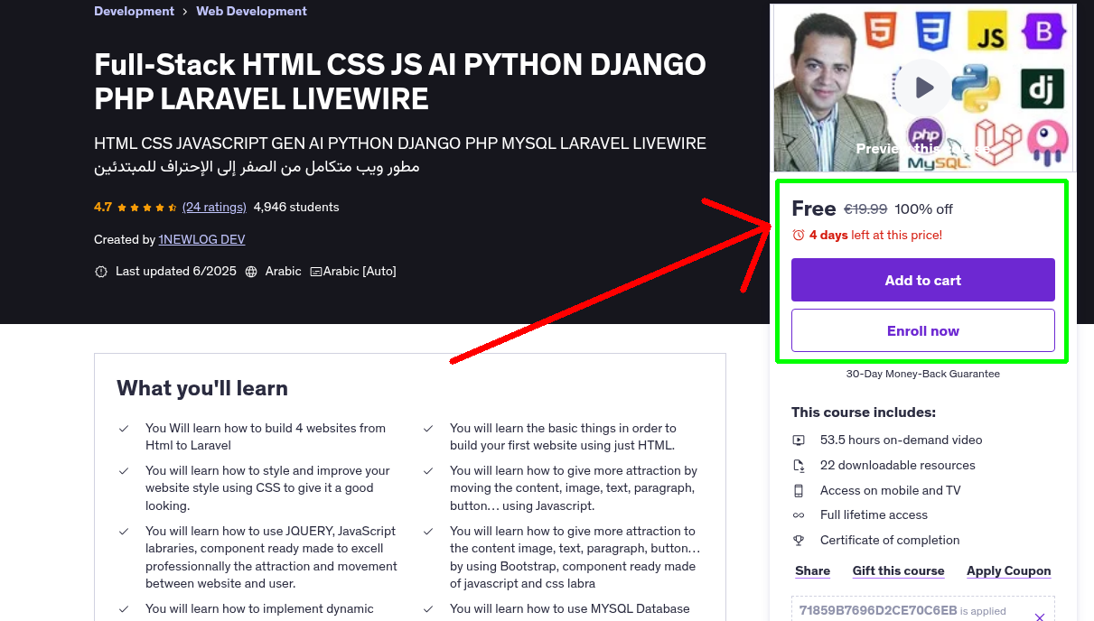The height and width of the screenshot is (621, 1094).
Task: Remove the applied coupon via X icon
Action: coord(1039,617)
